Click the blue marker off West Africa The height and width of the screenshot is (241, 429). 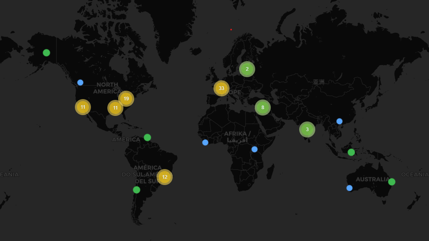[205, 142]
